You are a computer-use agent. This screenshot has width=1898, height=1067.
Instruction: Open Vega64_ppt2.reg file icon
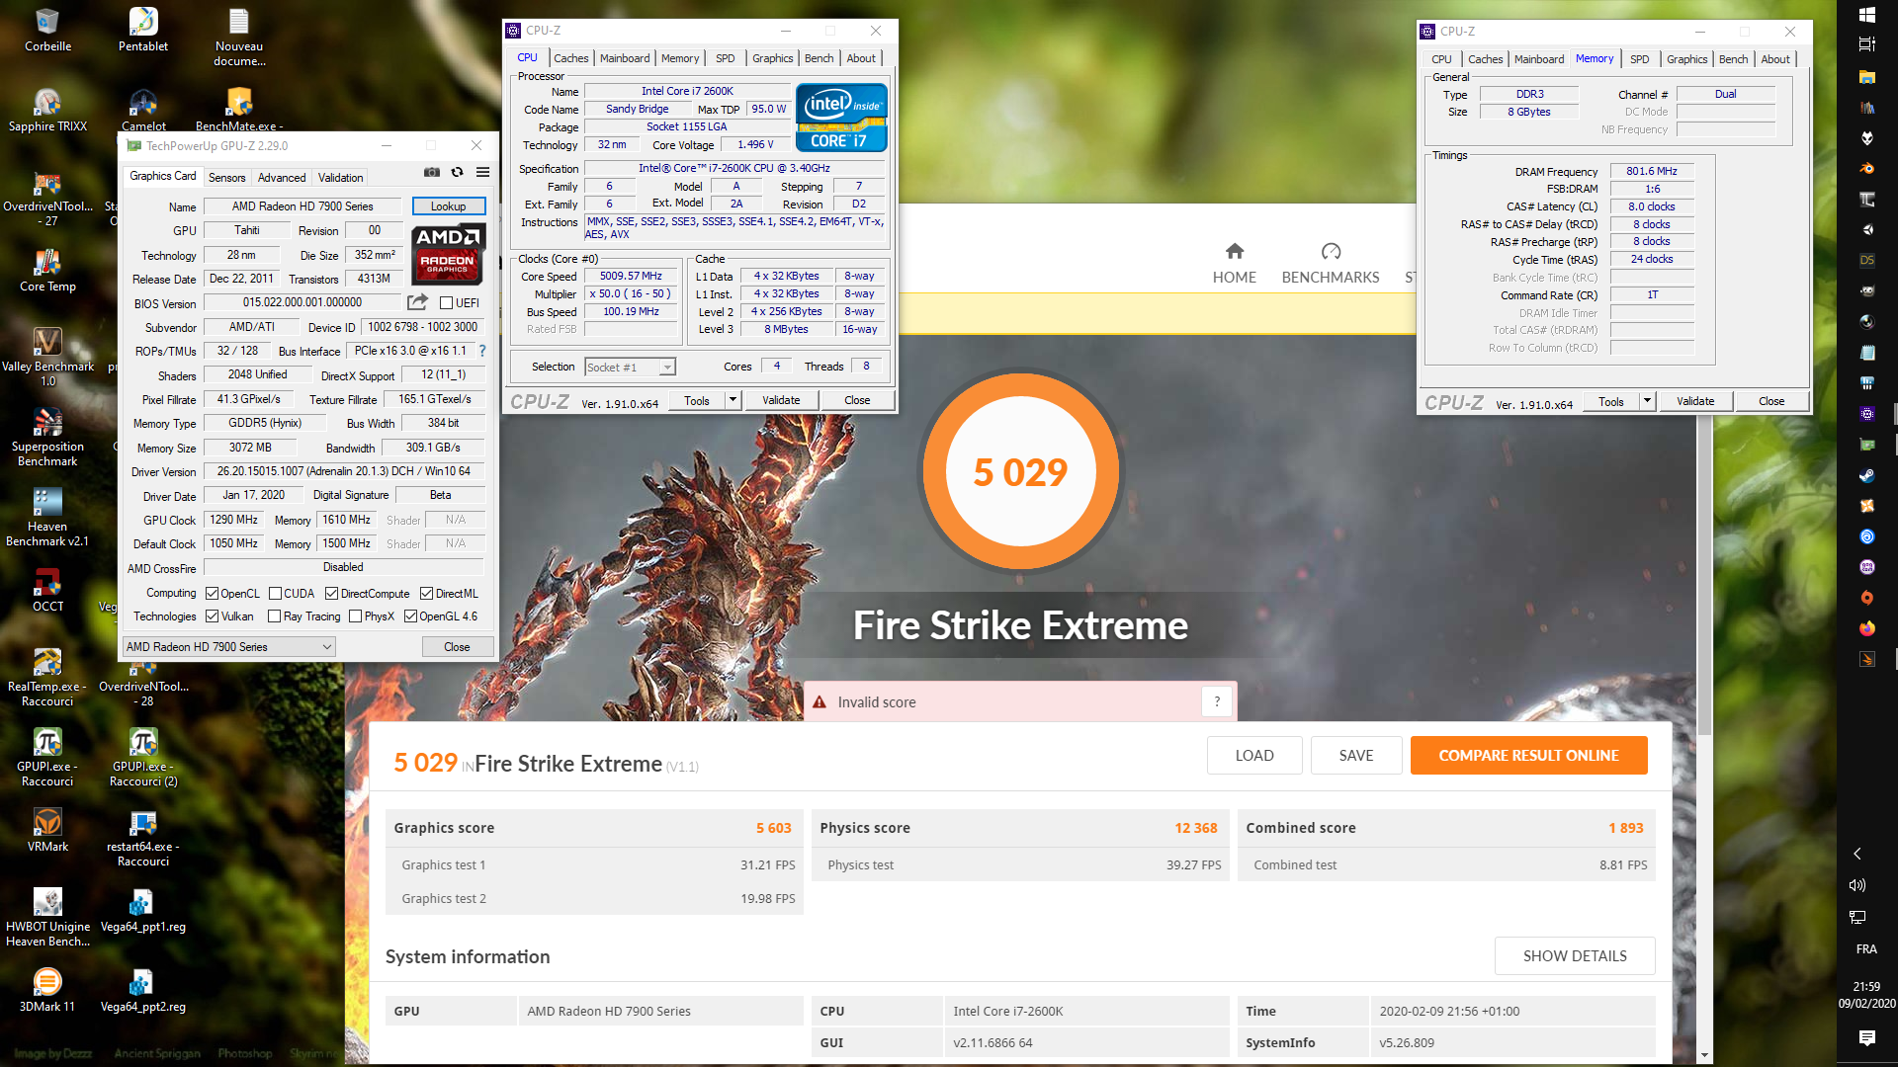(143, 990)
